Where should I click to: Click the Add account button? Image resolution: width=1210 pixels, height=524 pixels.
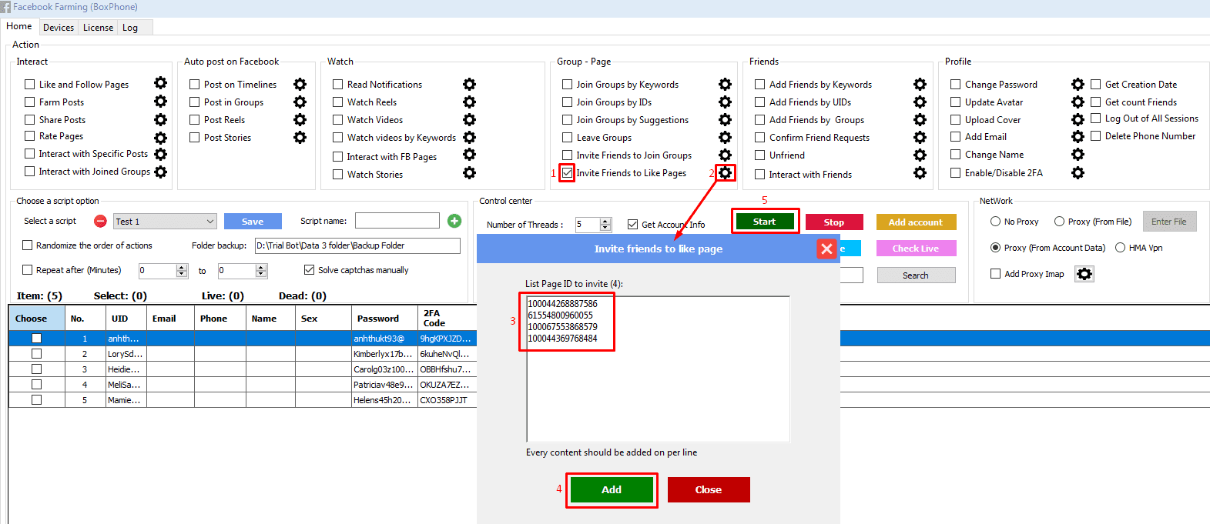point(916,222)
